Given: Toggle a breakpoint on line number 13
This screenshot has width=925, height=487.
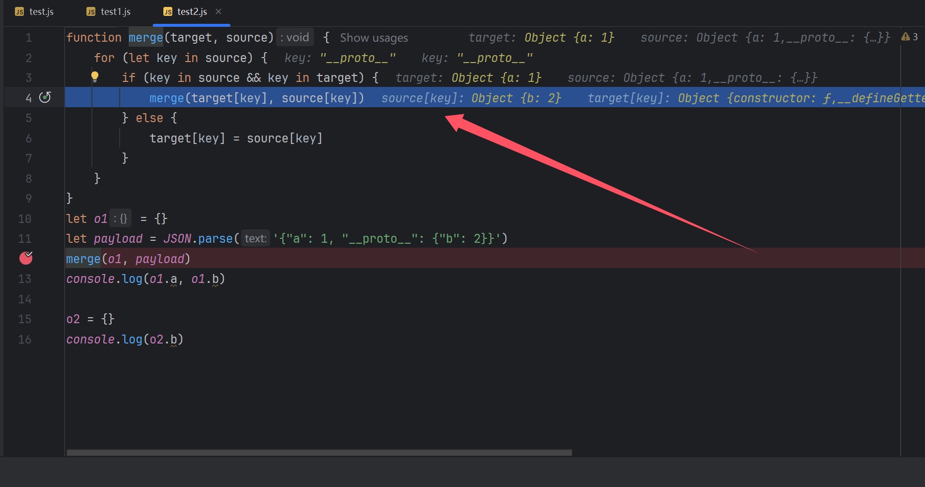Looking at the screenshot, I should [x=25, y=279].
